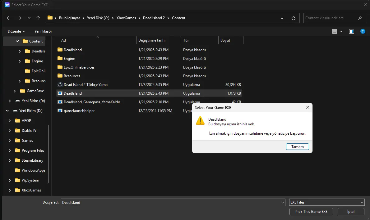
Task: Select the Resources folder icon in list
Action: 60,76
